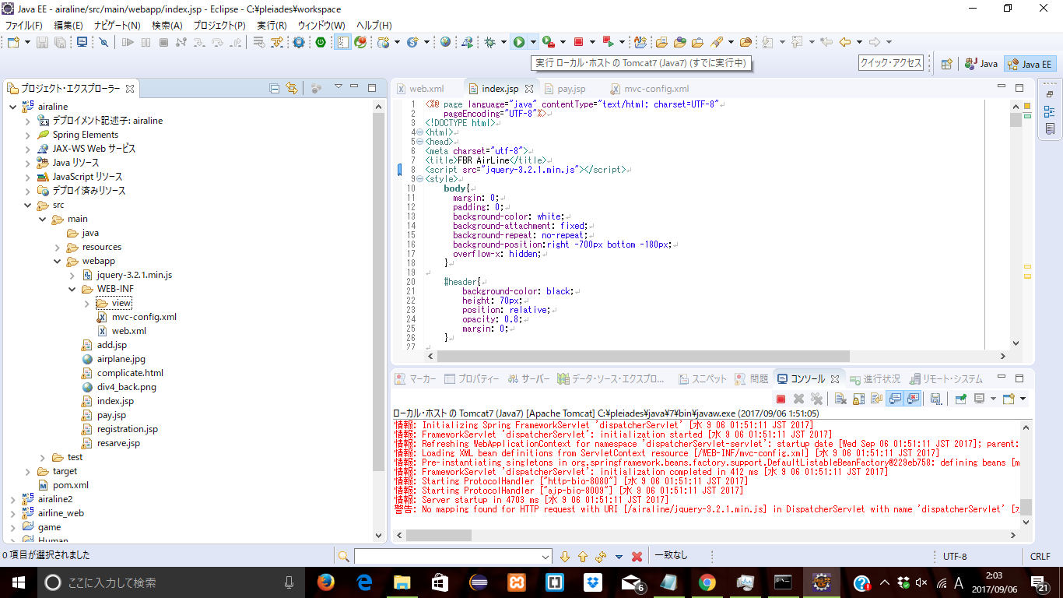The width and height of the screenshot is (1063, 598).
Task: Click the green Run button in toolbar
Action: [518, 42]
